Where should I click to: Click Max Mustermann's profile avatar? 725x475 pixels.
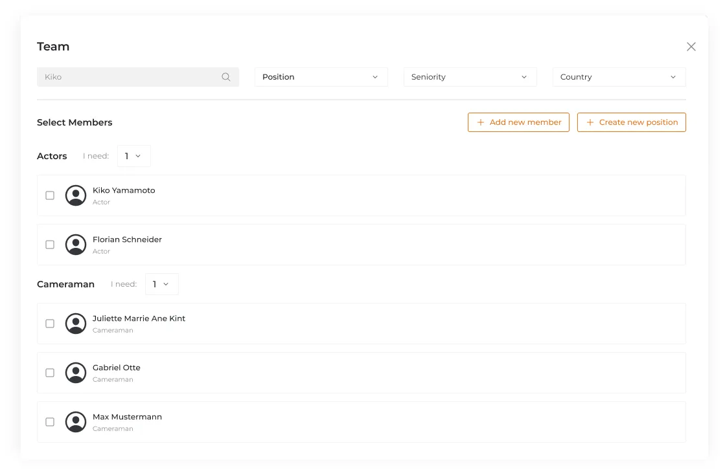point(76,422)
